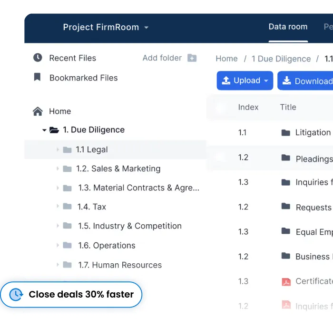Expand the 1.2. Sales & Marketing folder
This screenshot has height=319, width=333.
pos(58,169)
